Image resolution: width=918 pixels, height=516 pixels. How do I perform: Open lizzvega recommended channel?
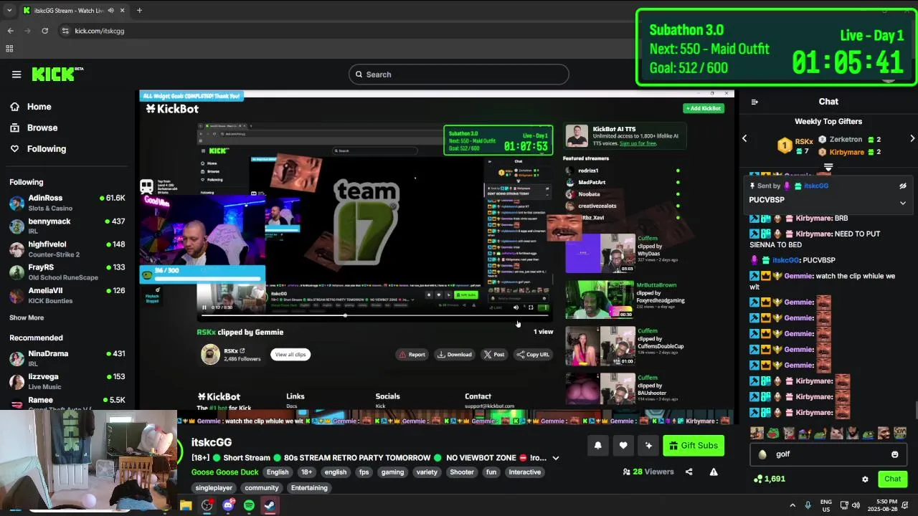[67, 381]
